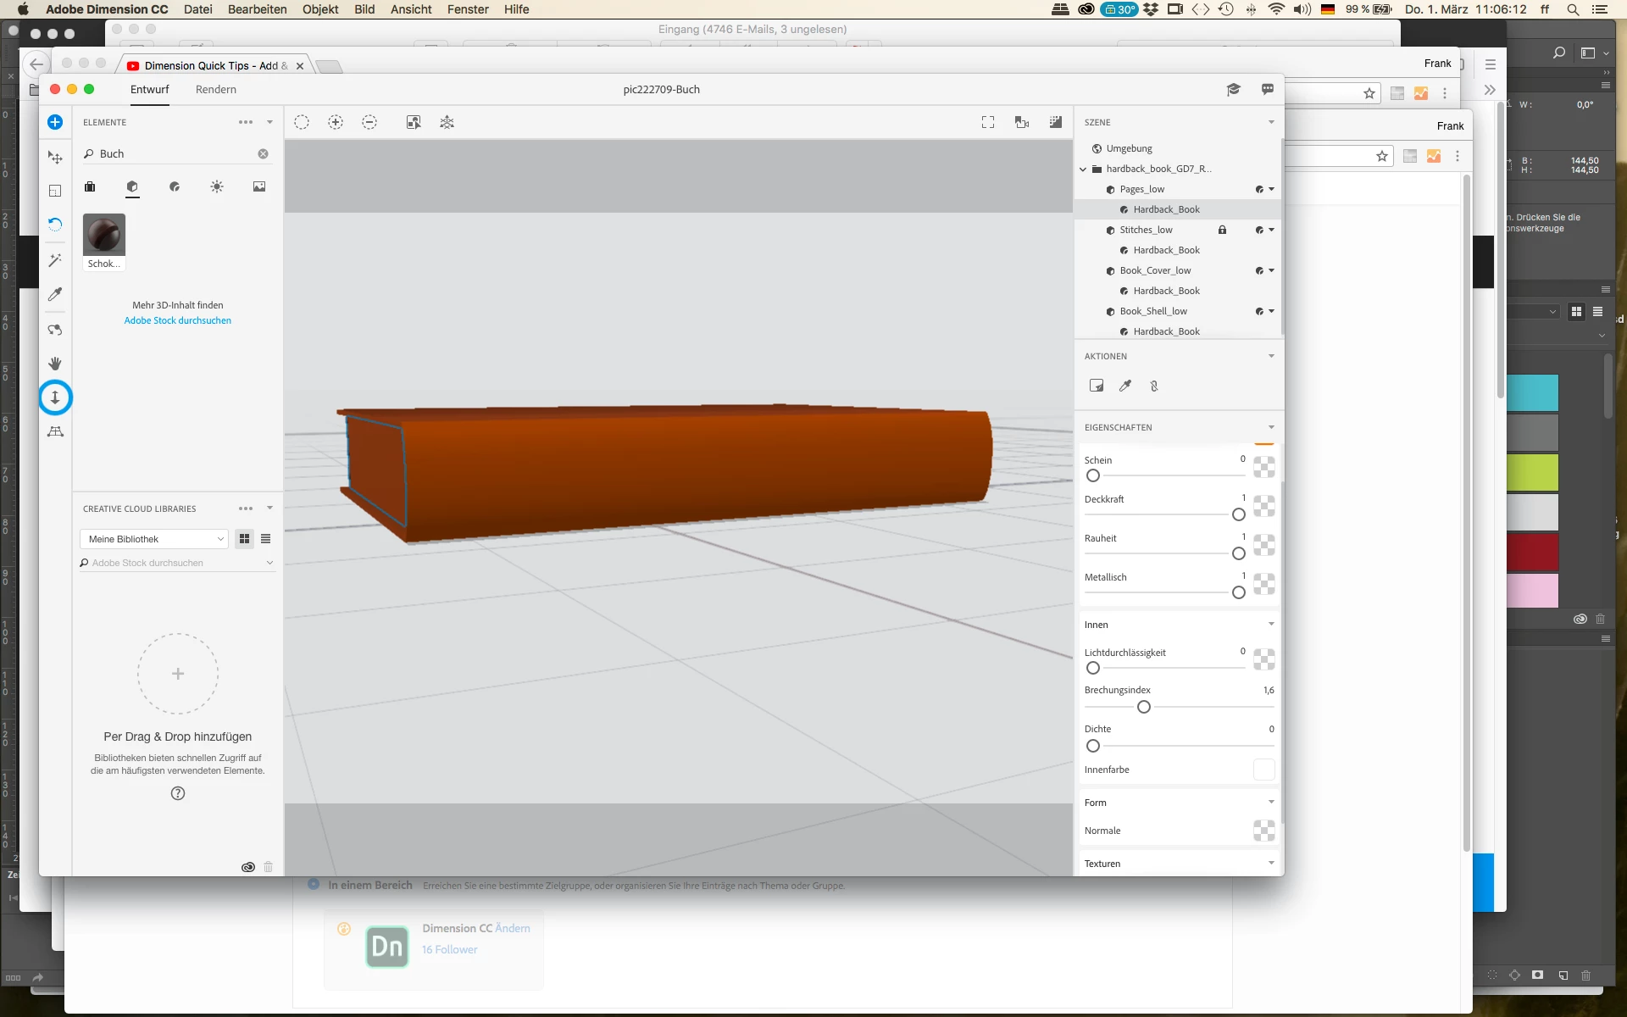
Task: Select the Magic Wand tool
Action: coord(55,260)
